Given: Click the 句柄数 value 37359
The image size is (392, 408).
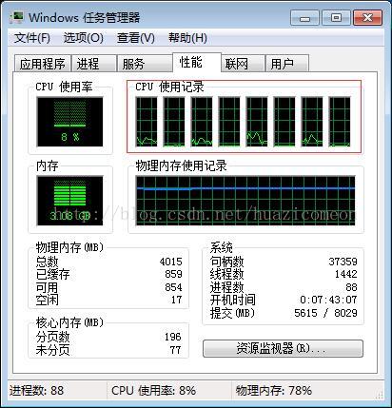Looking at the screenshot, I should tap(343, 262).
